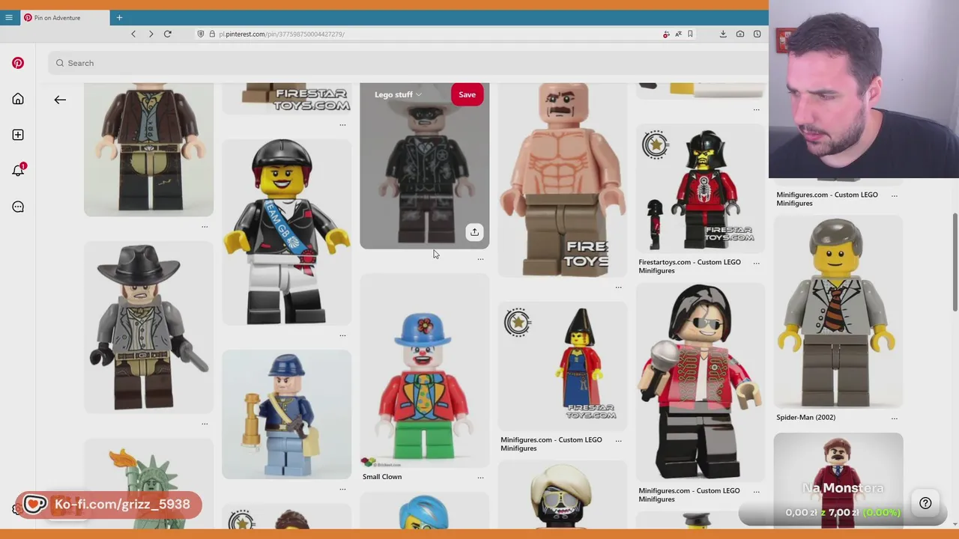Open more options under the jockey minifigure pin

coord(342,335)
